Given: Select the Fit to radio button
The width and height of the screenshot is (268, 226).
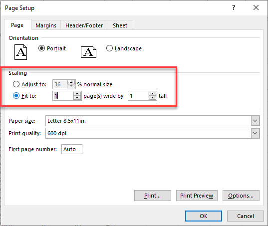Looking at the screenshot, I should [x=16, y=96].
